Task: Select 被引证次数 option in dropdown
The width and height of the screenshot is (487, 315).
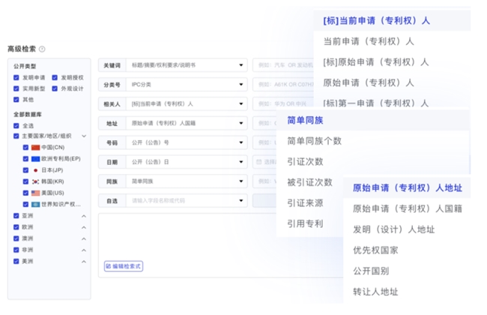Action: coord(309,182)
